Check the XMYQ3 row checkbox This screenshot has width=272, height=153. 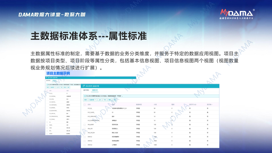[84, 145]
